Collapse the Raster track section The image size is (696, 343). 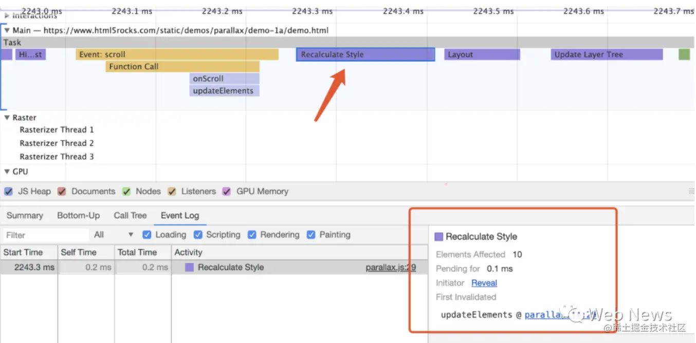click(7, 118)
